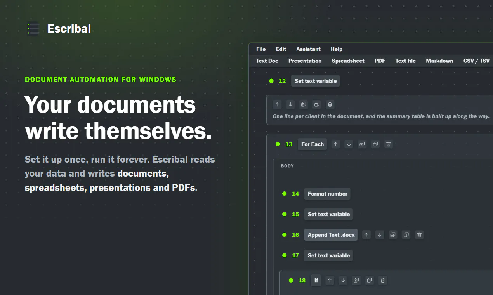Duplicate the Append Text .docx step
The width and height of the screenshot is (493, 295).
[393, 235]
